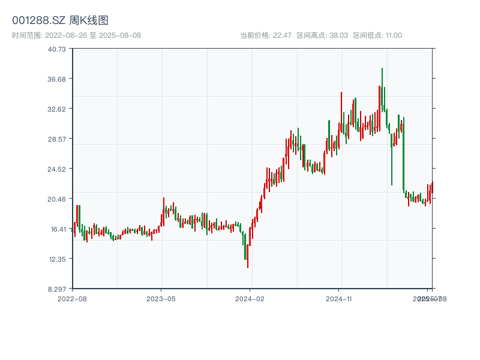Click y-axis label 24.52

(x=56, y=169)
